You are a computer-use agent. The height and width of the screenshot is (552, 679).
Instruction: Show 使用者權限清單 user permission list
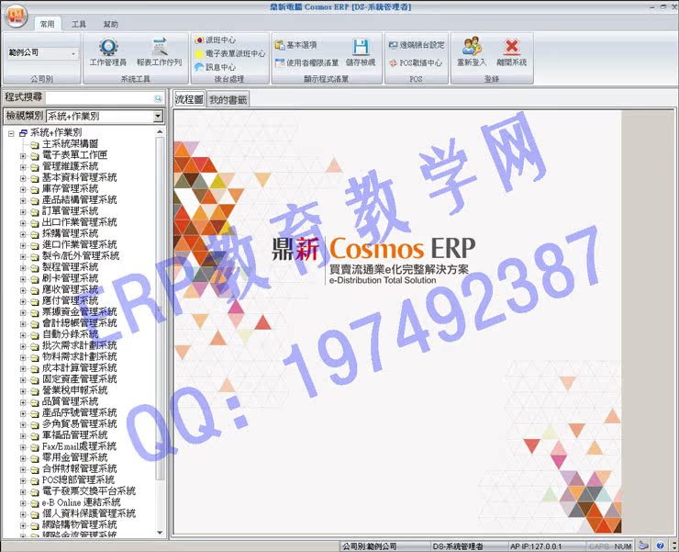point(307,62)
